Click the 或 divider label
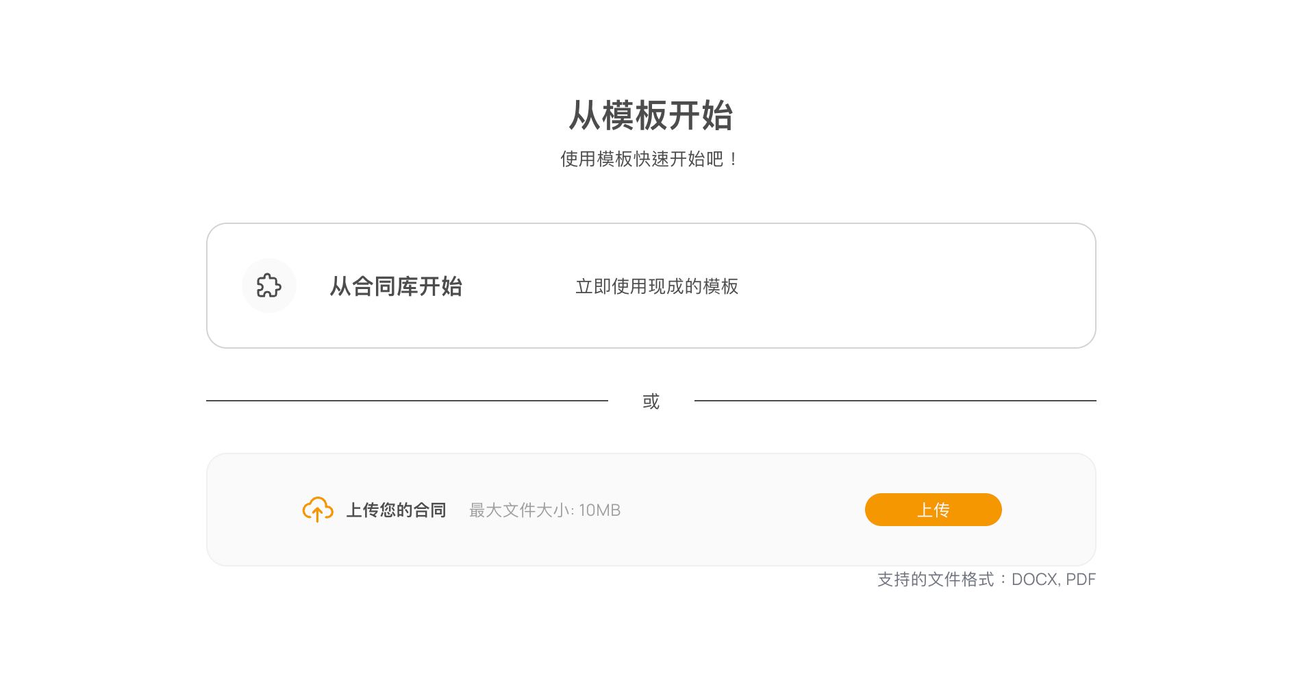This screenshot has width=1315, height=685. coord(651,401)
